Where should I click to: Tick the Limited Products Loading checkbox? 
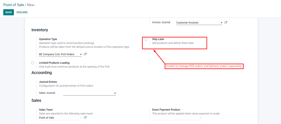click(33, 63)
